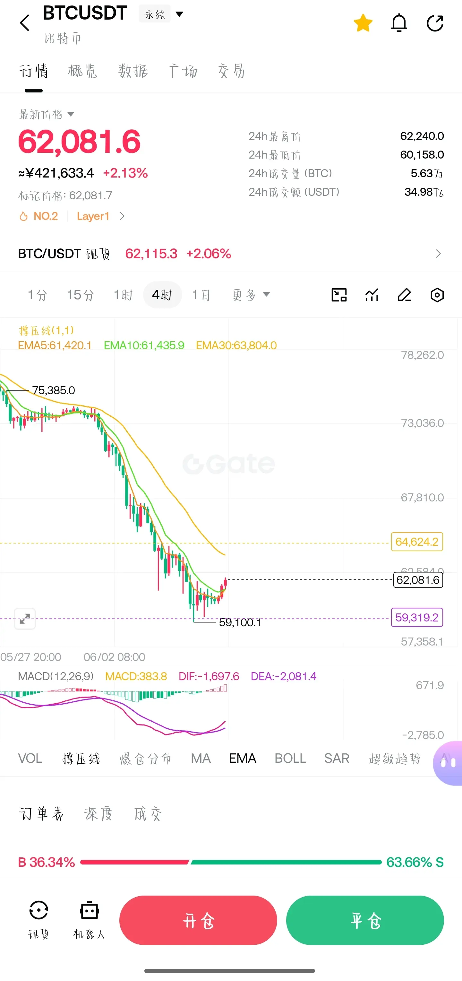The image size is (462, 981).
Task: Toggle the BOLL indicator
Action: 290,759
